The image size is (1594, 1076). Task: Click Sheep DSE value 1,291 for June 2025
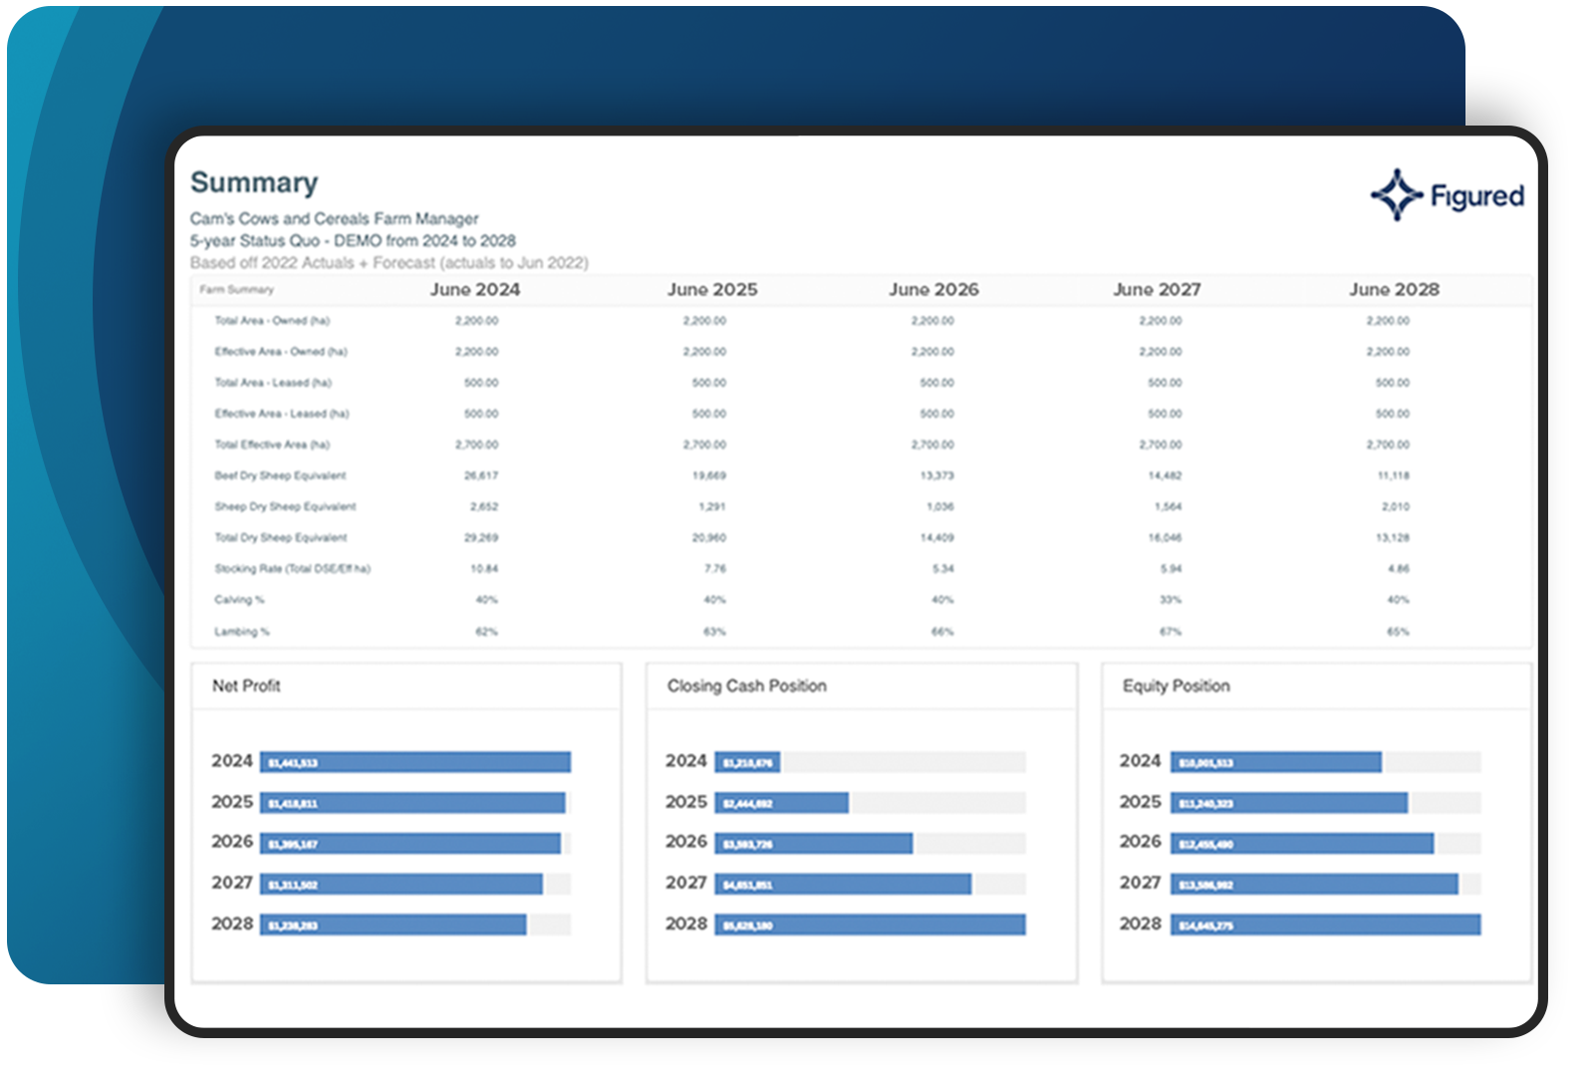coord(712,506)
